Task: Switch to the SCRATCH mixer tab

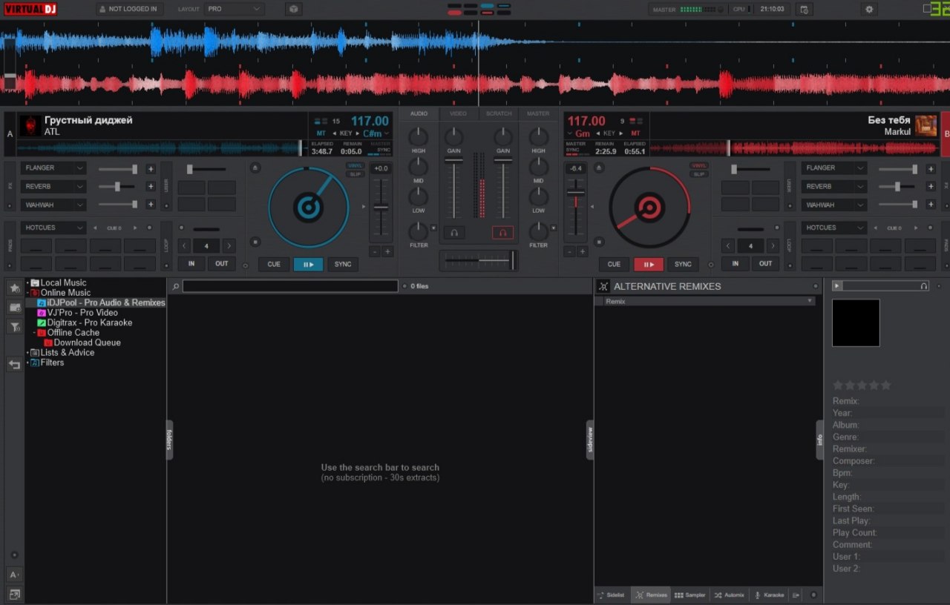Action: (499, 113)
